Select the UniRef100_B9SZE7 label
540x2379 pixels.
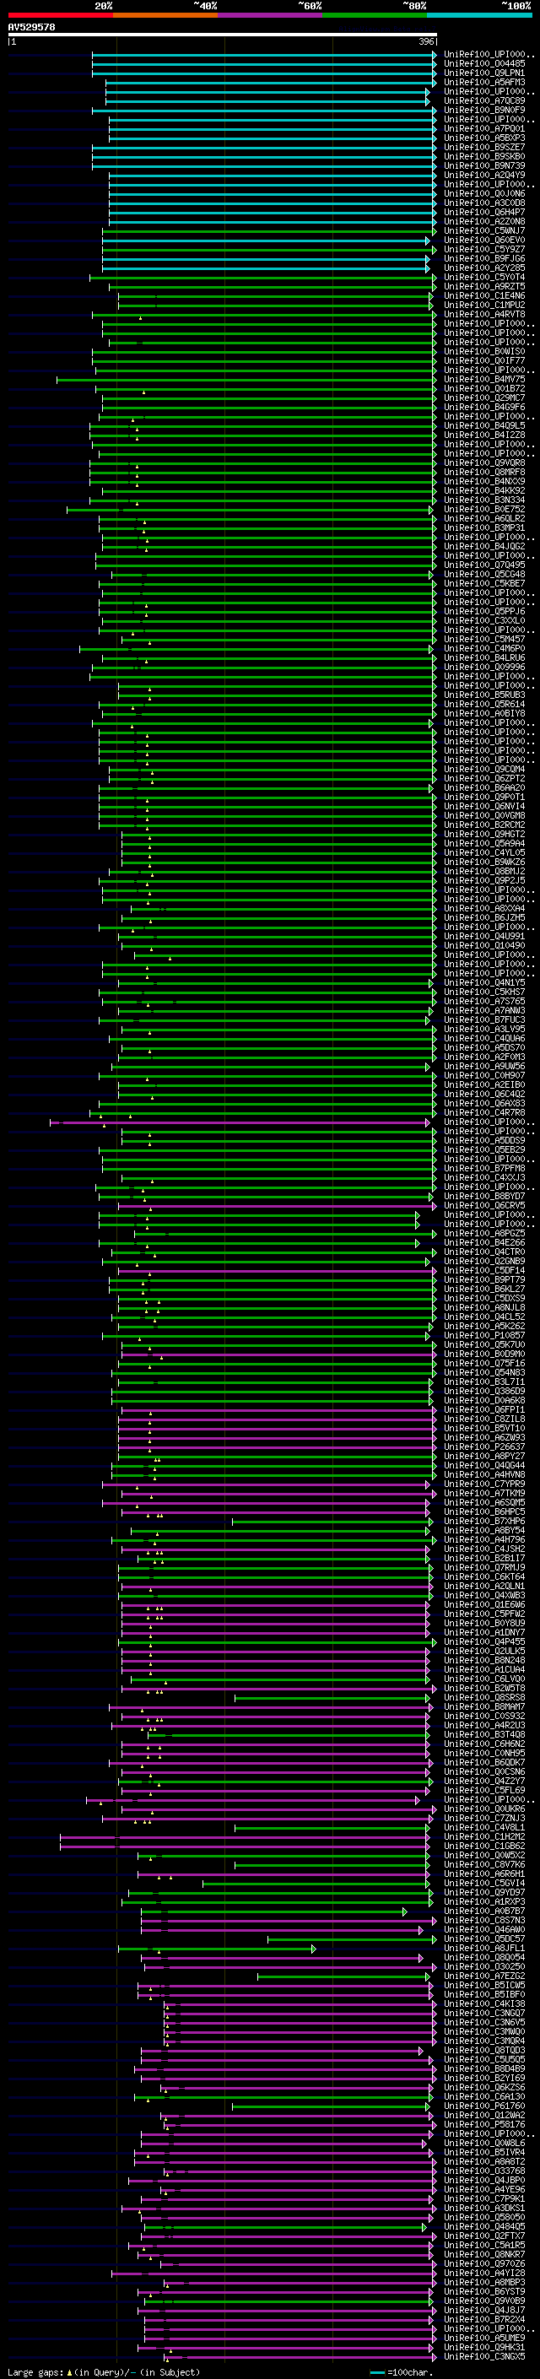[x=484, y=147]
